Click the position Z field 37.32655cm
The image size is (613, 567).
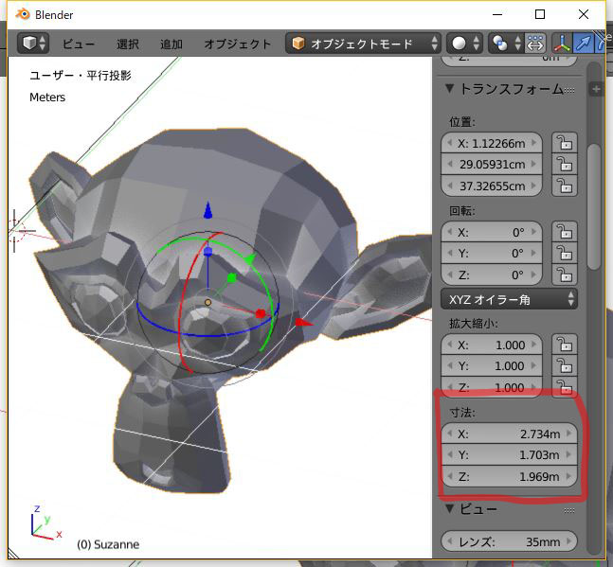pyautogui.click(x=492, y=186)
